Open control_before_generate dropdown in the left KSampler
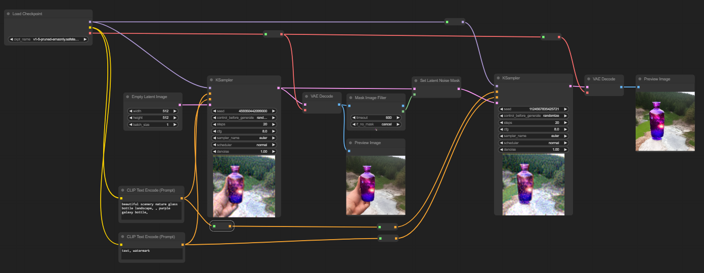 244,118
